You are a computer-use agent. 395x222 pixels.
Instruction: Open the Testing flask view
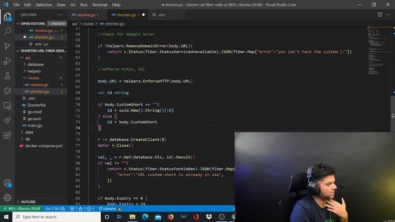(7, 76)
